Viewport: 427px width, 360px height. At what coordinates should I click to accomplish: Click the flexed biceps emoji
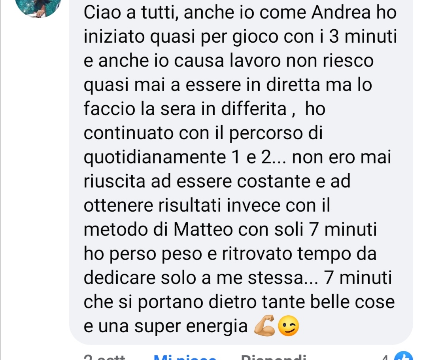tap(265, 326)
